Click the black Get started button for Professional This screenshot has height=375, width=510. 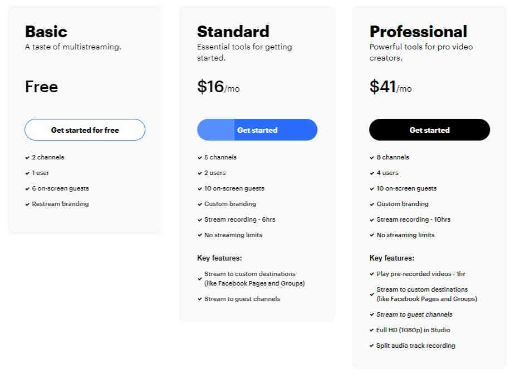[x=429, y=130]
